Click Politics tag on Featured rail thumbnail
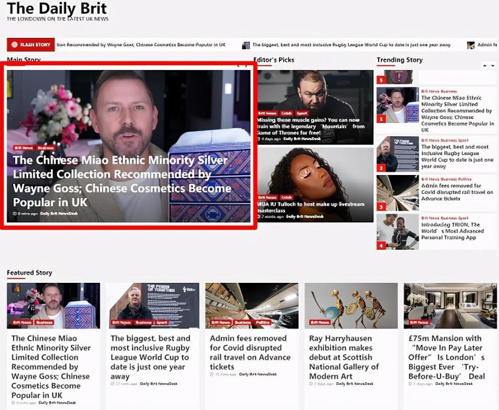This screenshot has width=499, height=410. pyautogui.click(x=263, y=322)
